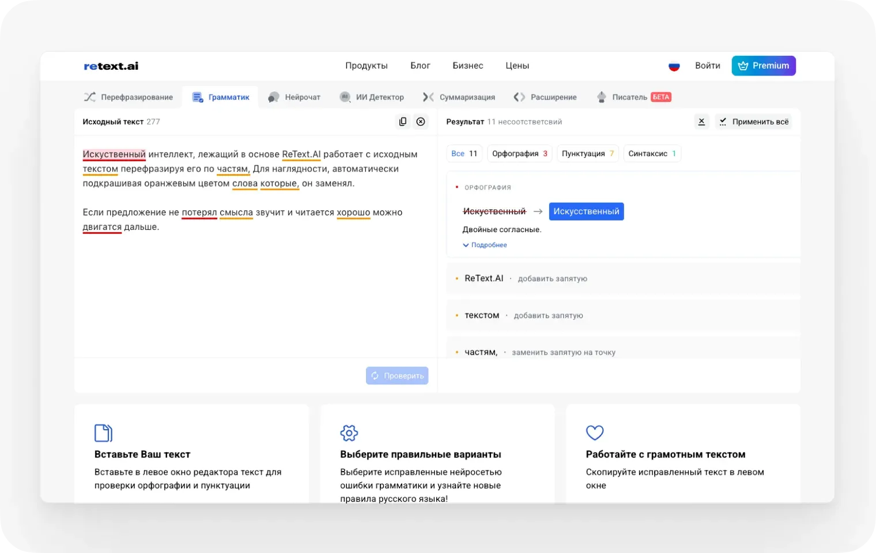876x553 pixels.
Task: Open the Расширение tab
Action: 545,97
